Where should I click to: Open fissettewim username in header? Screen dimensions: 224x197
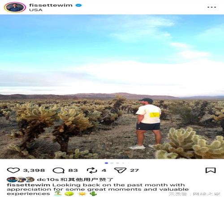point(51,5)
